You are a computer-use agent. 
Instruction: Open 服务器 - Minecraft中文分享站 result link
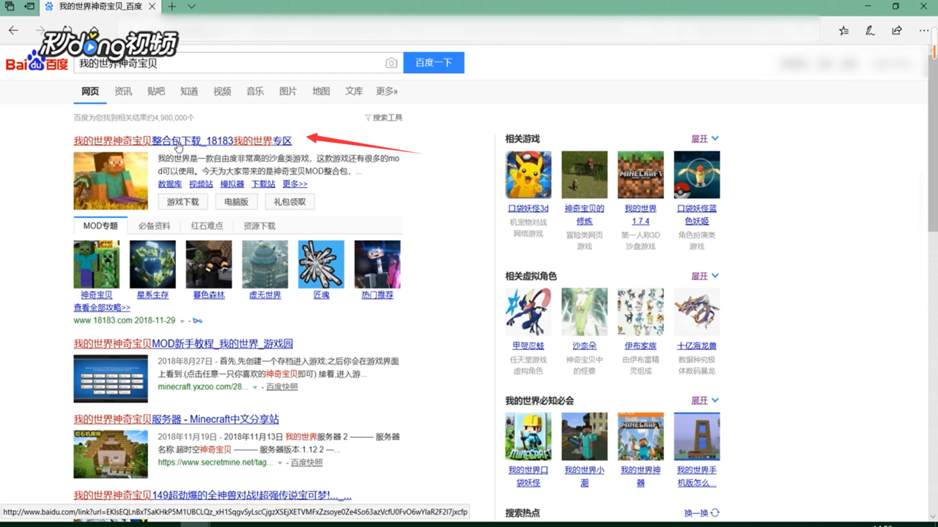tap(176, 419)
